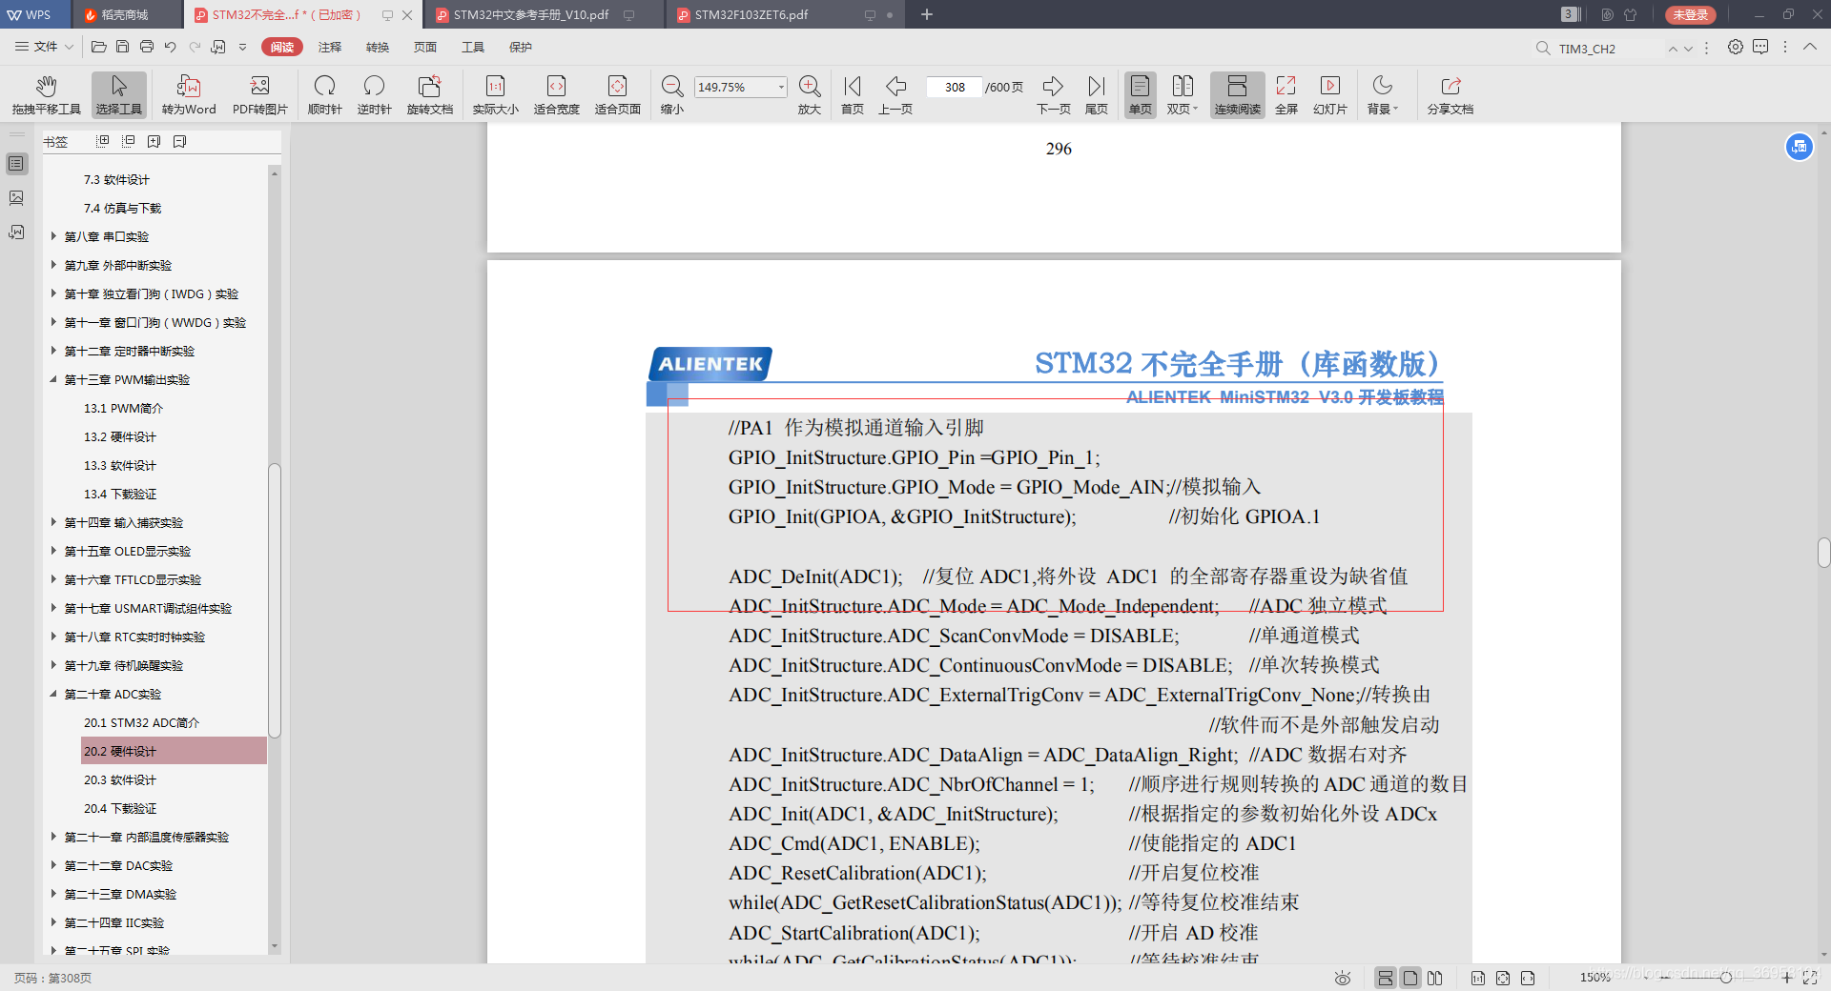Switch to the 阅读 tab
The image size is (1831, 991).
(x=282, y=47)
